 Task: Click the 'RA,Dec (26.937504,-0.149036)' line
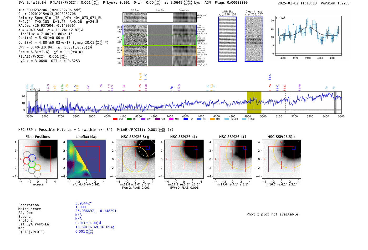pyautogui.click(x=47, y=25)
